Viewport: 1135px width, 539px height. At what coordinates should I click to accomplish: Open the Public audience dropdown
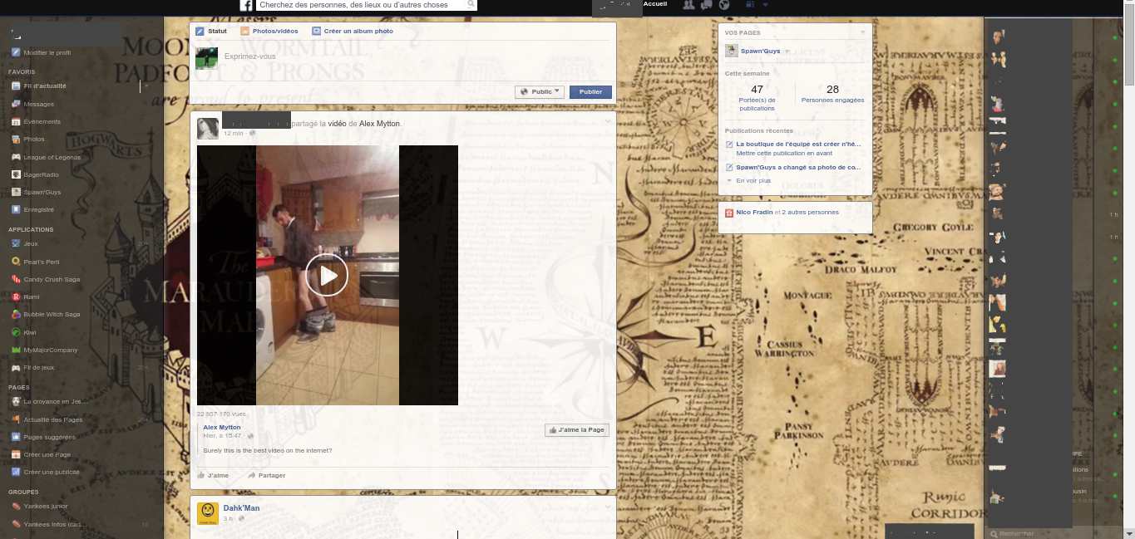[539, 92]
